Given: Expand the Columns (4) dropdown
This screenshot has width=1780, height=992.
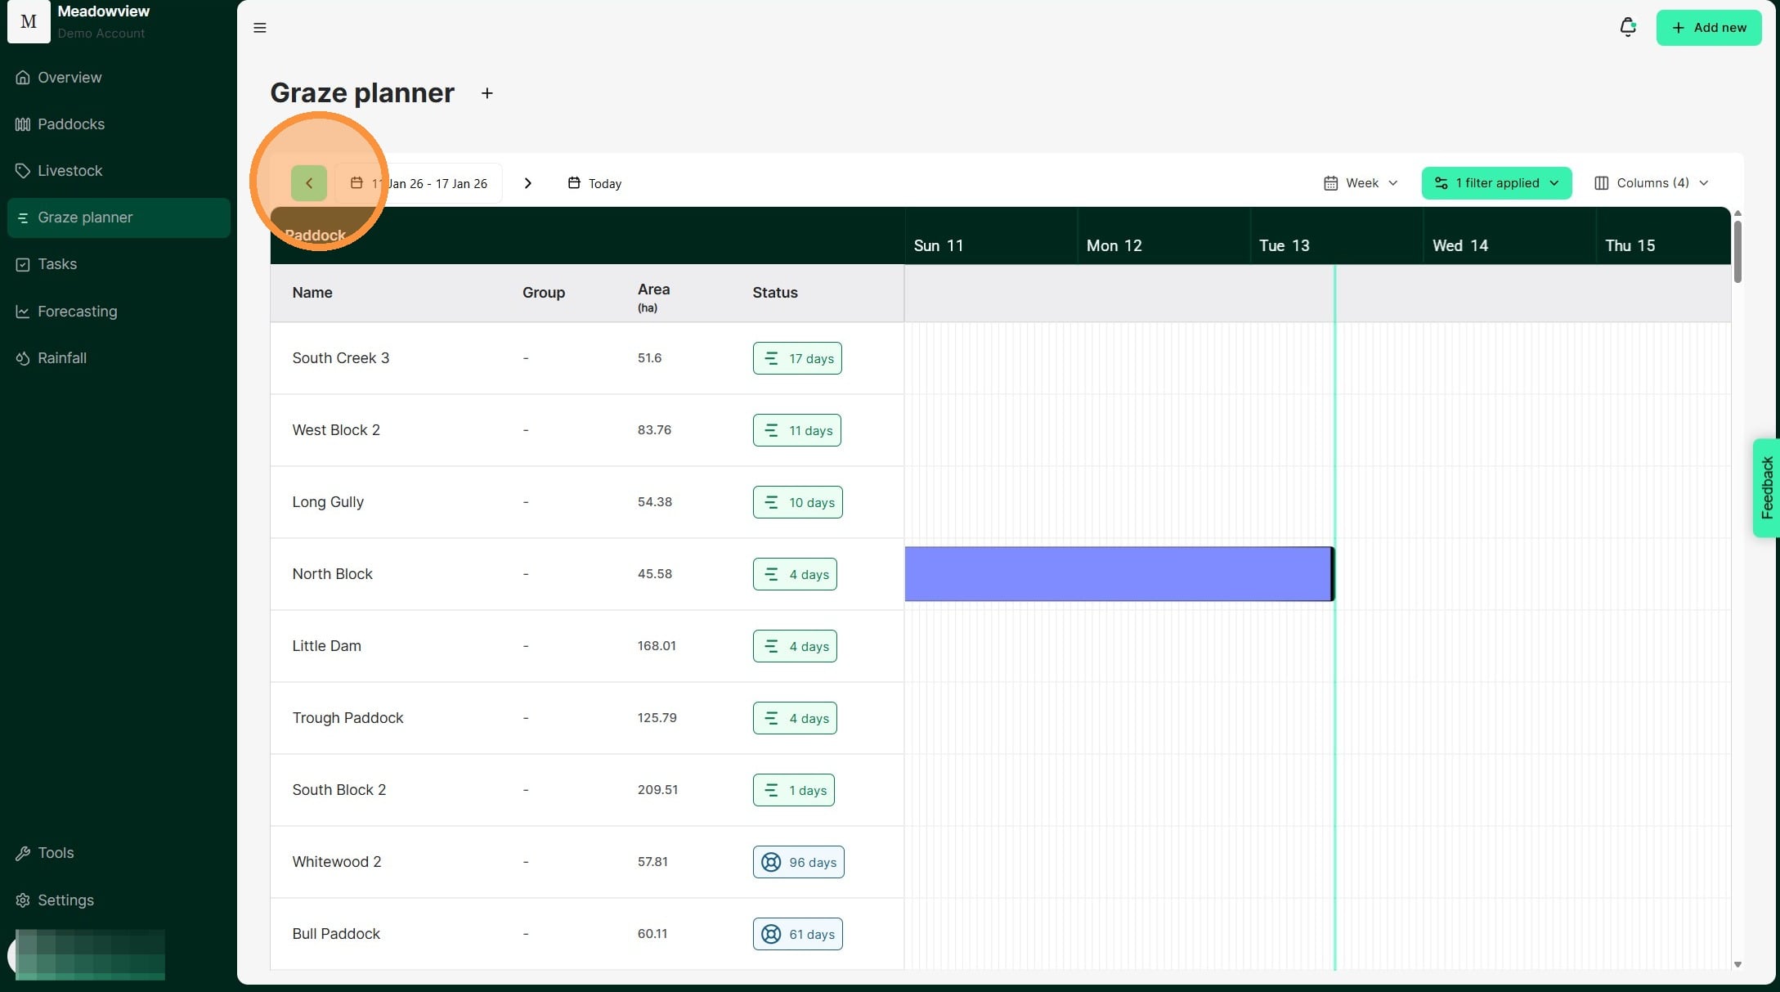Looking at the screenshot, I should [1651, 183].
